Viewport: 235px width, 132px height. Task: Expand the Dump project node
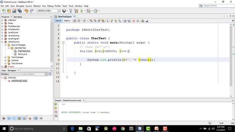point(2,23)
